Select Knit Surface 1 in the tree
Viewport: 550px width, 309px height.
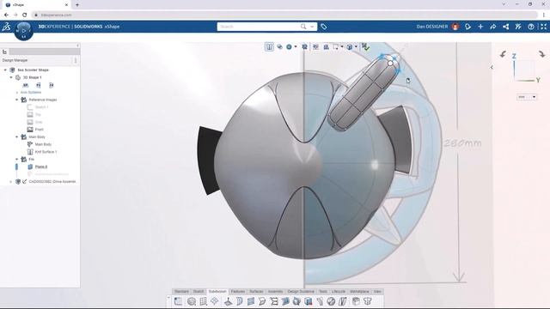coord(46,152)
